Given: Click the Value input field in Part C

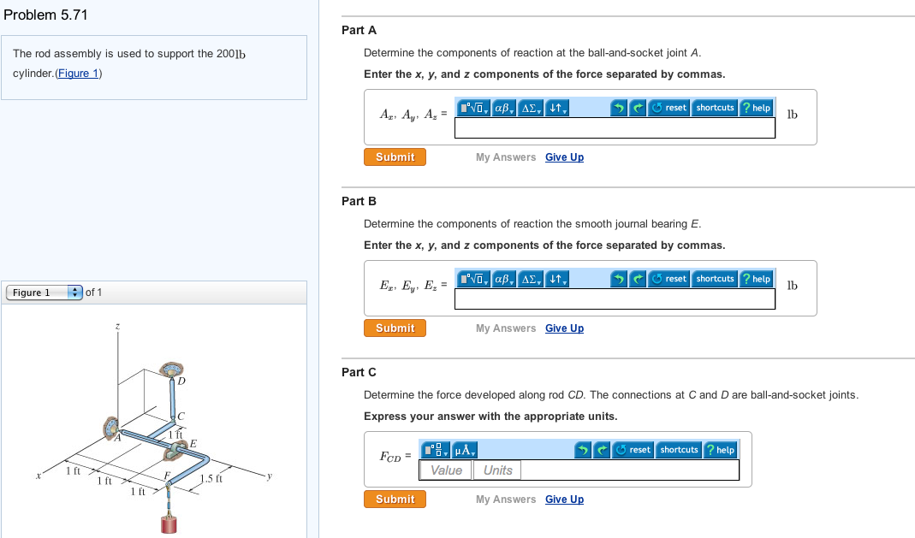Looking at the screenshot, I should coord(445,470).
